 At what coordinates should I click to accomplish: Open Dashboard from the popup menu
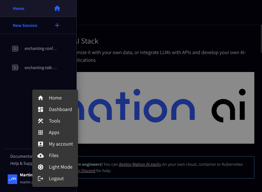pos(55,109)
